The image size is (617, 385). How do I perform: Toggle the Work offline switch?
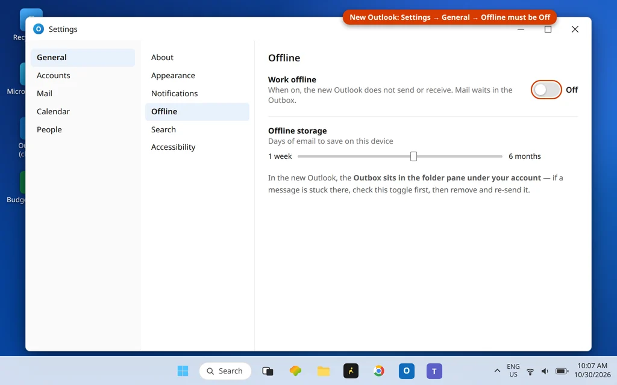[x=546, y=90]
